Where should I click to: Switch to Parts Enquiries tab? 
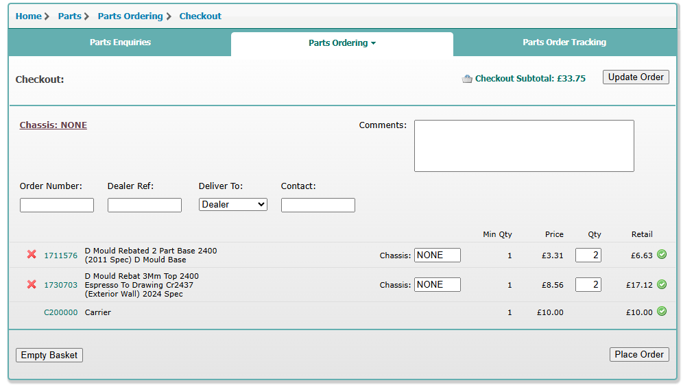(120, 42)
